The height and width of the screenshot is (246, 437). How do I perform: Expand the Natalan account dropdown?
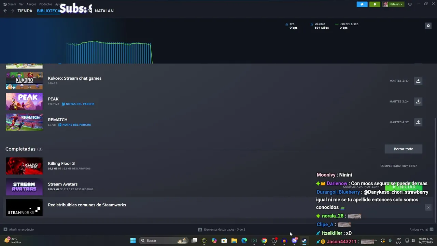(393, 4)
